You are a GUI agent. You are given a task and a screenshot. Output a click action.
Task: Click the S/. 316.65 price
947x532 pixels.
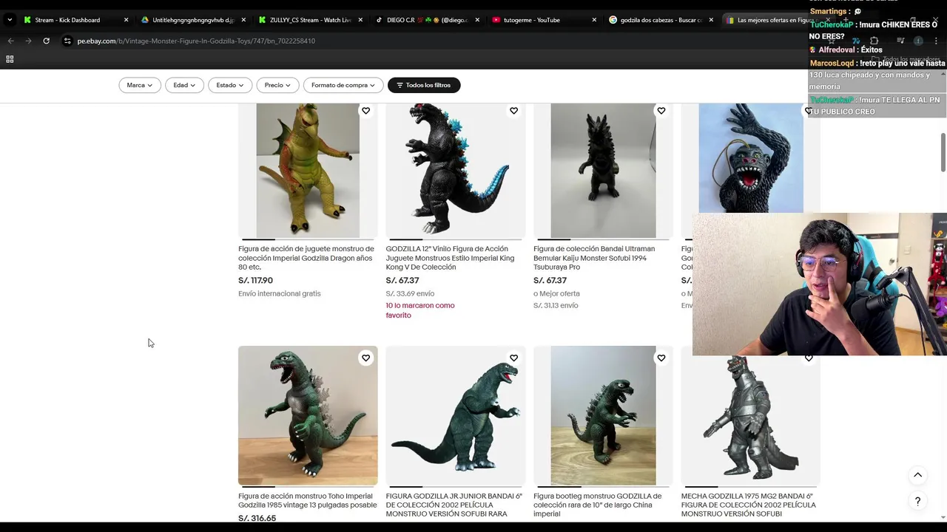pos(257,518)
